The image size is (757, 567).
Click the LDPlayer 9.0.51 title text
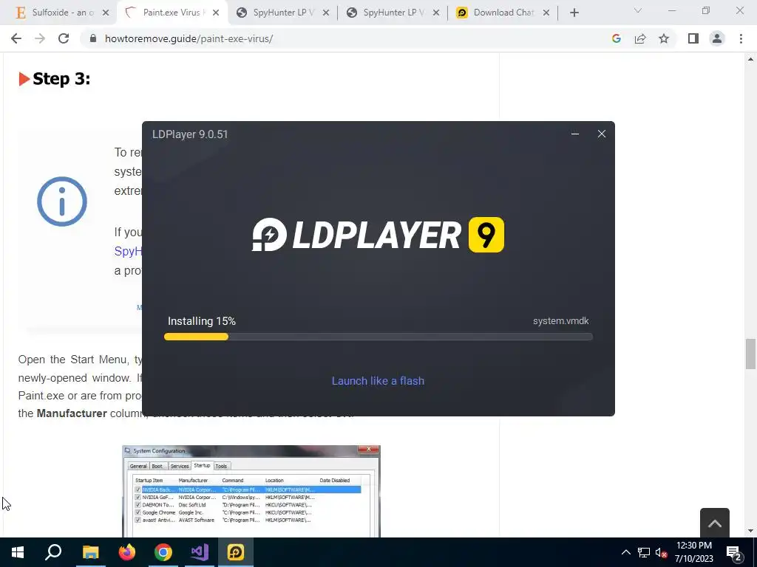tap(190, 134)
